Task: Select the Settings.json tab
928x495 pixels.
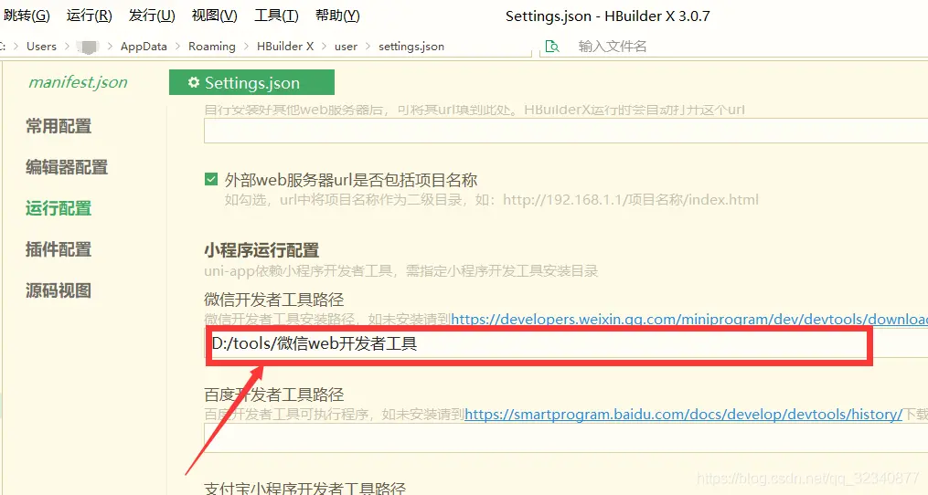Action: (251, 82)
